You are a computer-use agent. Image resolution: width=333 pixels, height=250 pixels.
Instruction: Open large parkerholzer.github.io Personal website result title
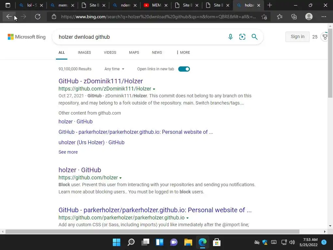pos(155,210)
